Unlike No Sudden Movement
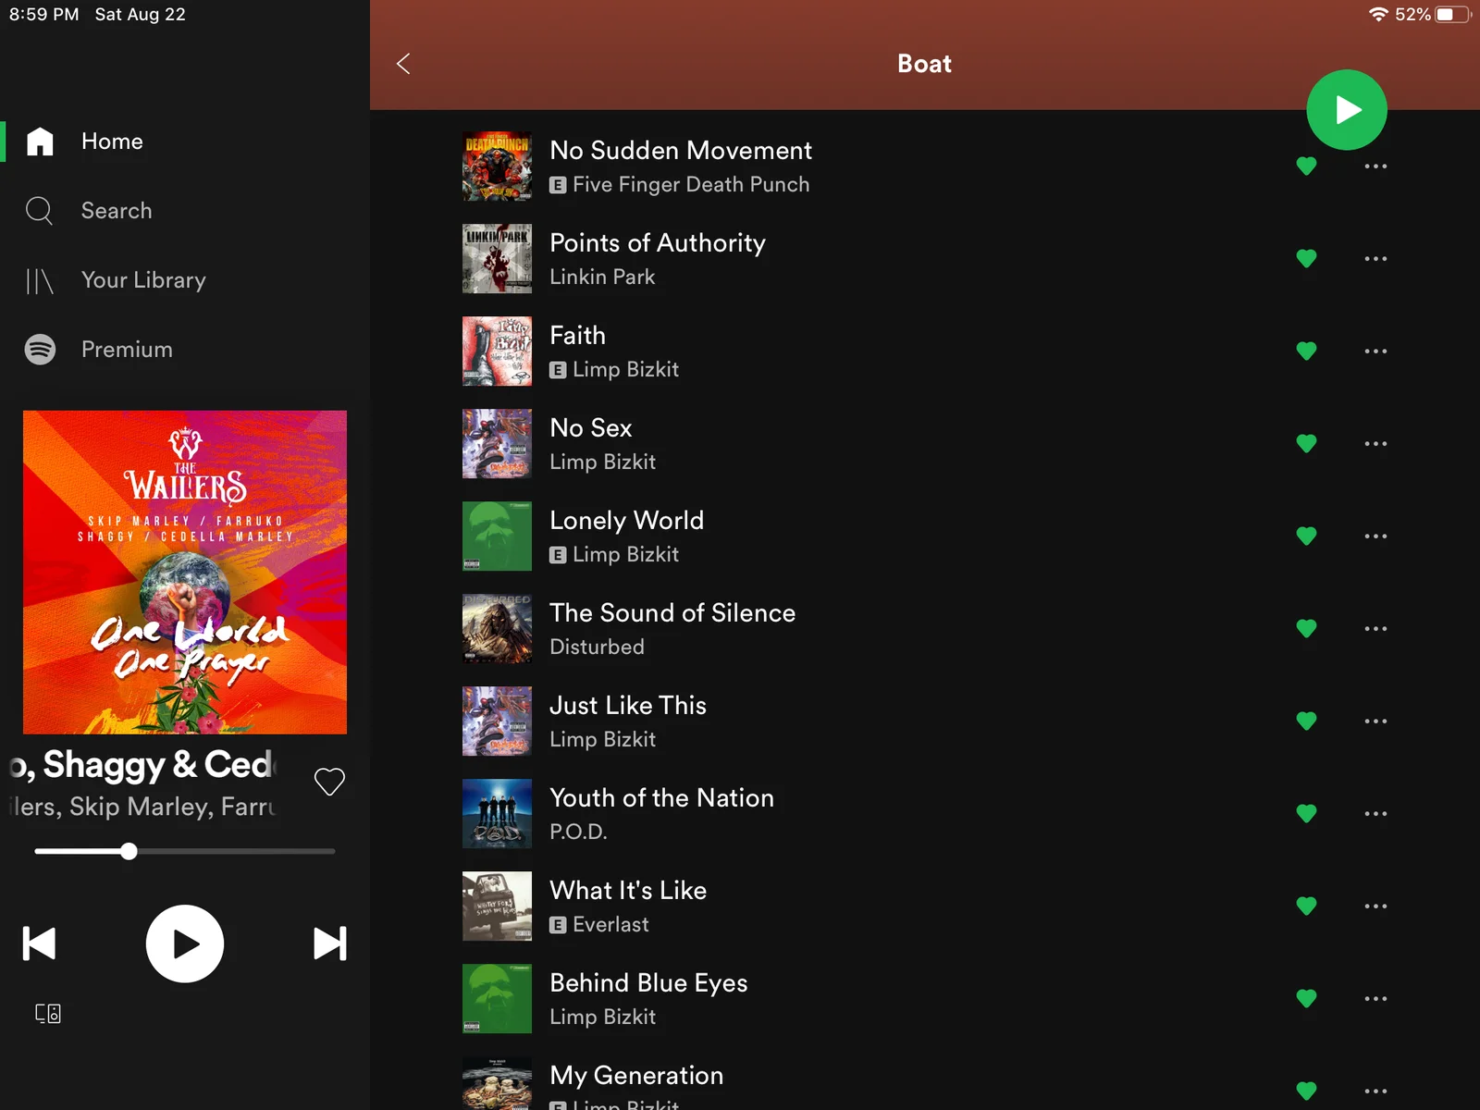The image size is (1480, 1110). coord(1306,166)
